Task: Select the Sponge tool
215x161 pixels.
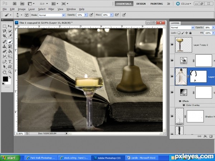Action: pyautogui.click(x=10, y=56)
